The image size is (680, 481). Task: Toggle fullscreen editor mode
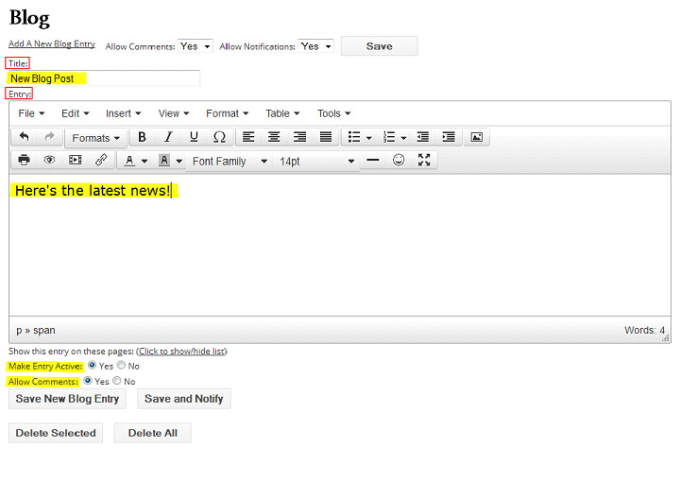tap(424, 161)
